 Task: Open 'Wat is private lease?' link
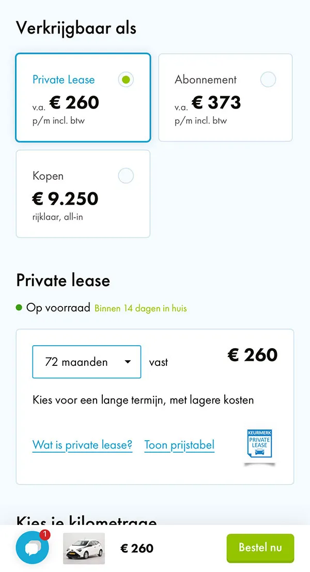click(x=82, y=445)
